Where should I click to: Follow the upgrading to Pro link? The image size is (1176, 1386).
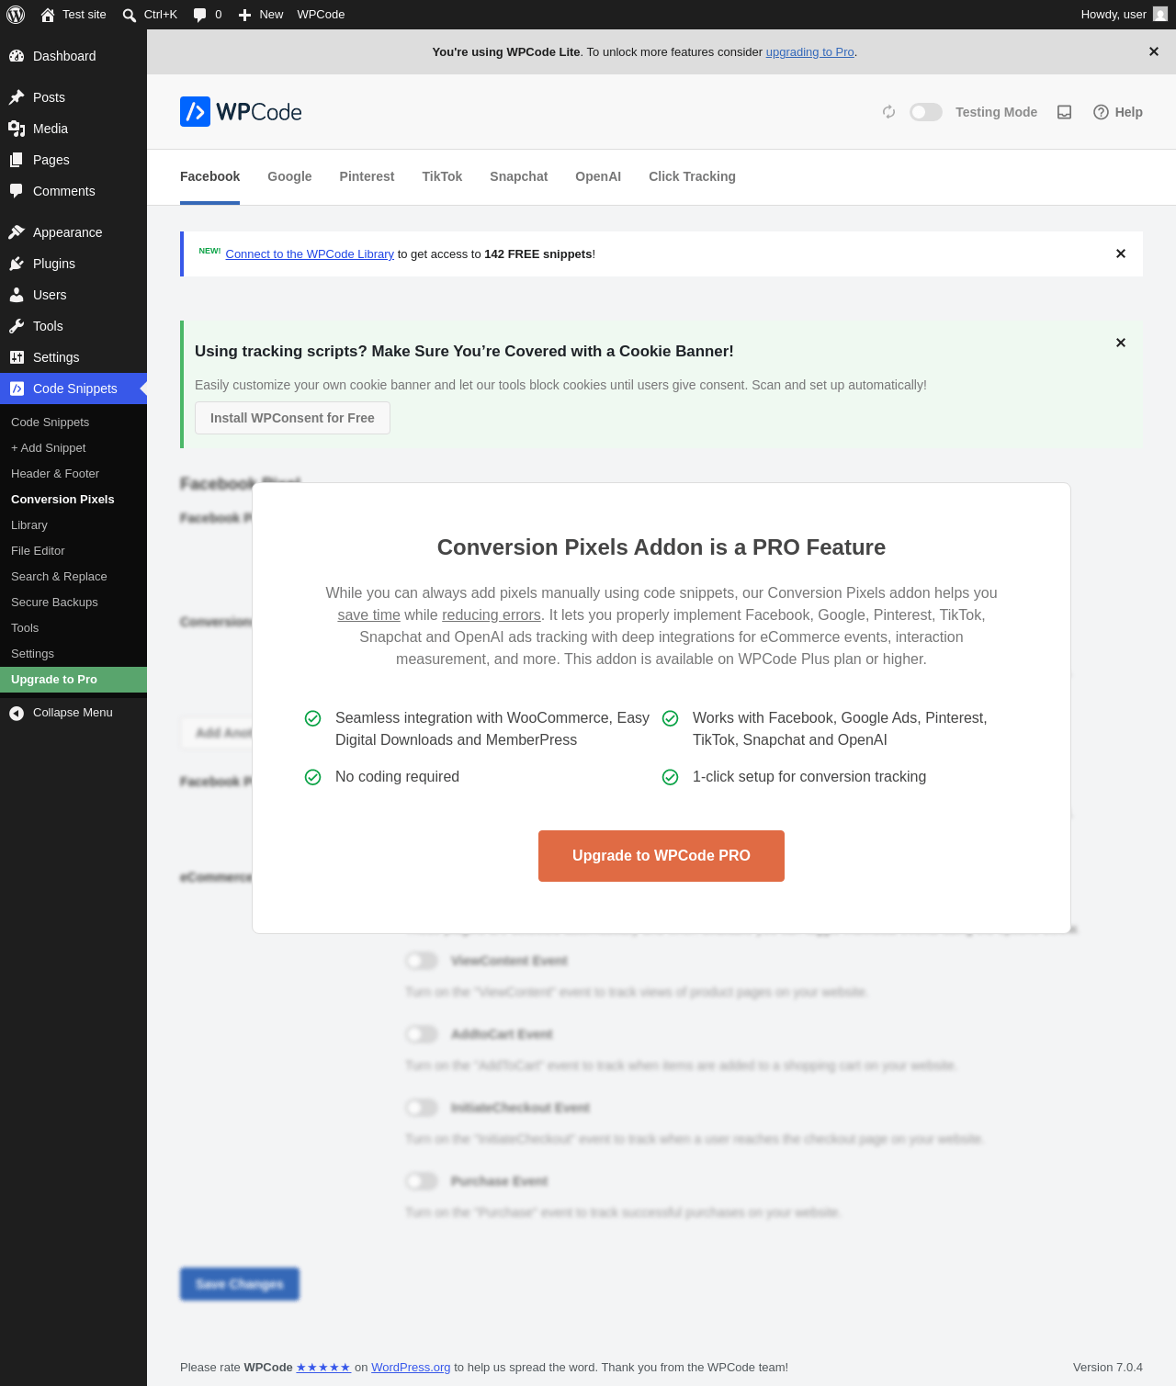pyautogui.click(x=810, y=52)
